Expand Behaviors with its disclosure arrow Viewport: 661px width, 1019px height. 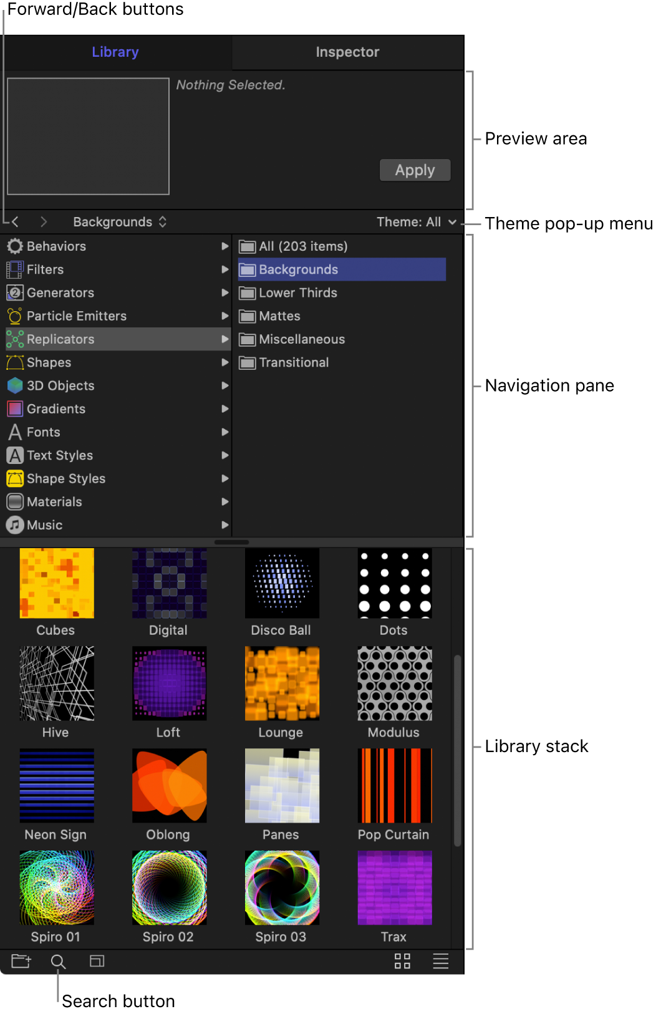point(225,246)
